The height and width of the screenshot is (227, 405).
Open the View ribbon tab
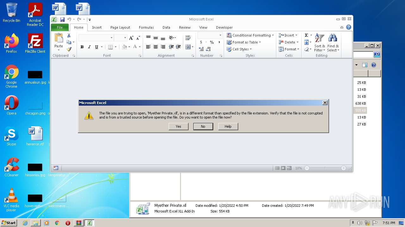[203, 27]
